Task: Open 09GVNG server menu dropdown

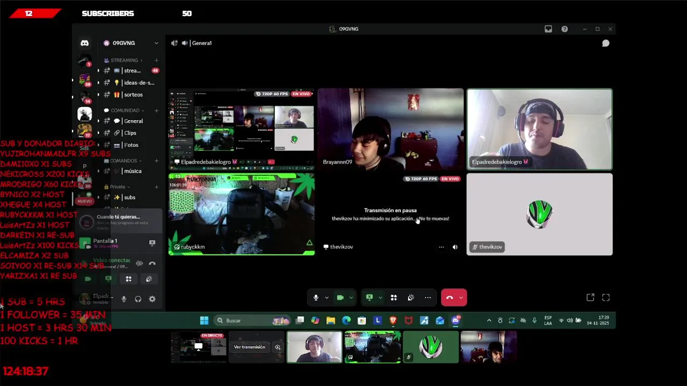Action: point(156,43)
